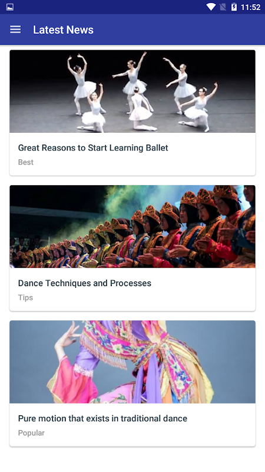Select the "Popular" category label

[31, 433]
